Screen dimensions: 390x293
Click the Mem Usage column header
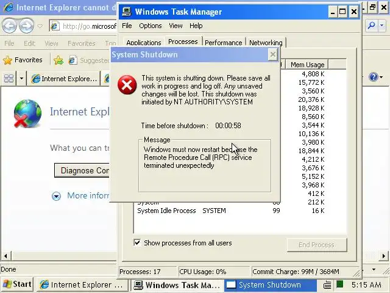(x=307, y=65)
